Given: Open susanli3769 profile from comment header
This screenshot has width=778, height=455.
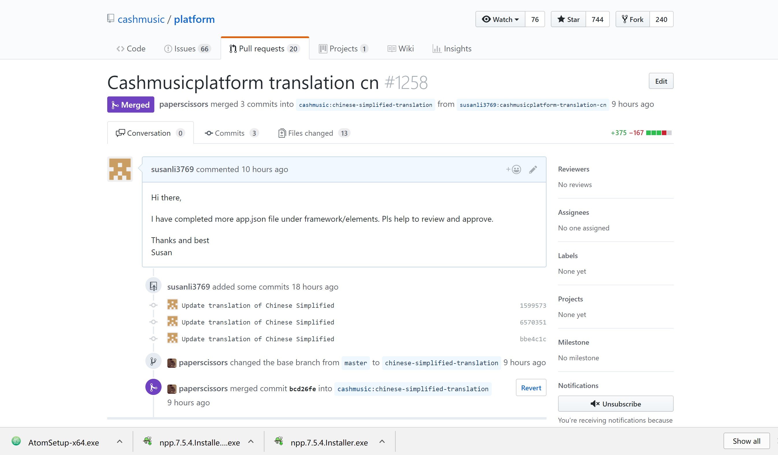Looking at the screenshot, I should [x=172, y=169].
